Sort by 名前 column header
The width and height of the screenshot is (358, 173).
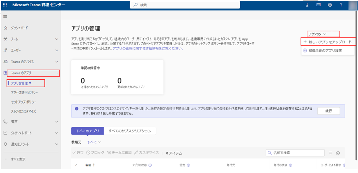(90, 165)
